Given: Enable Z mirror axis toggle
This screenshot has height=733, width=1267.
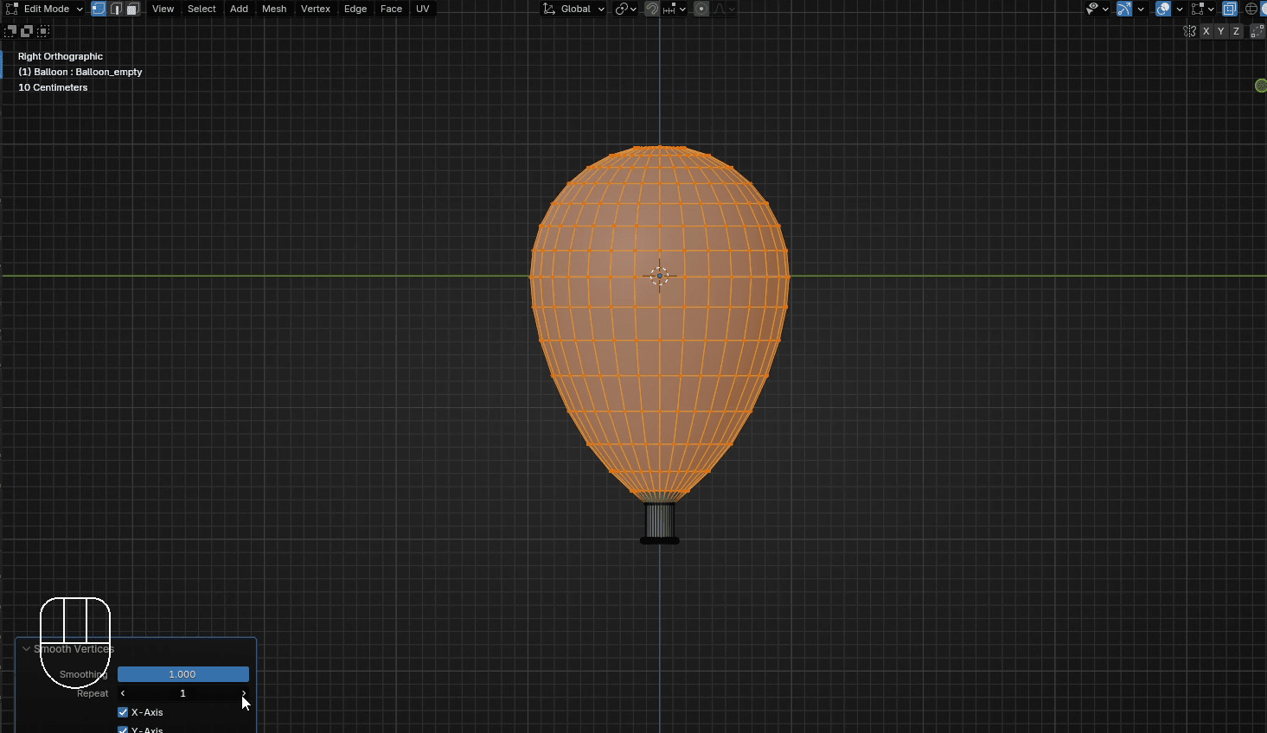Looking at the screenshot, I should pos(1236,31).
